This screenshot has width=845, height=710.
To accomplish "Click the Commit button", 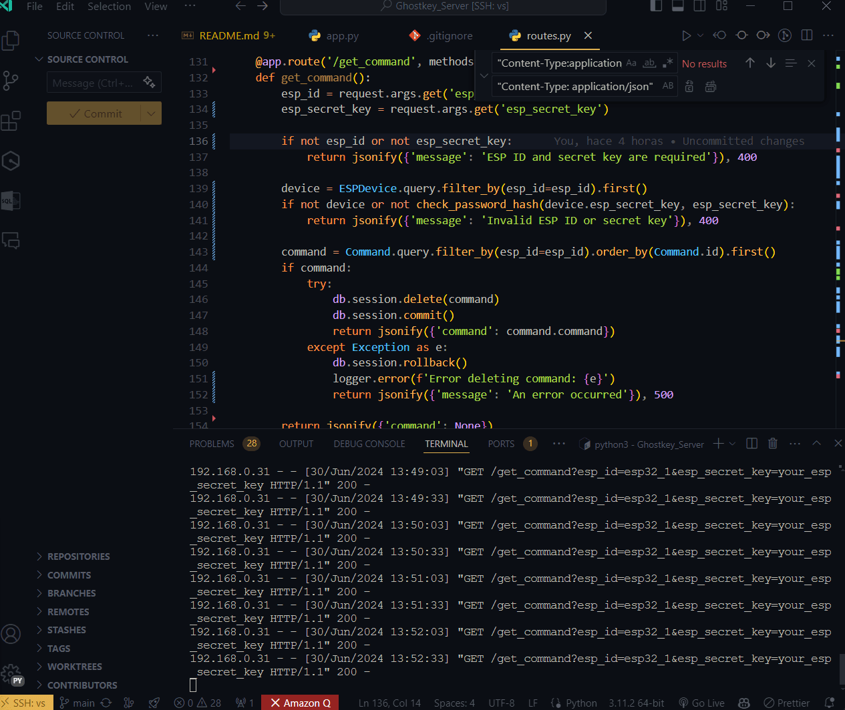I will click(x=94, y=113).
